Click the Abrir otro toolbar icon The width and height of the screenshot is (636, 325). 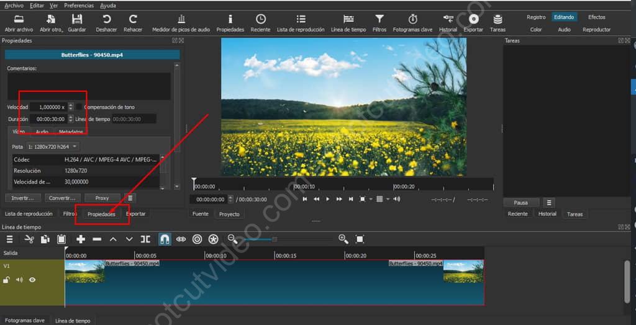click(x=51, y=24)
